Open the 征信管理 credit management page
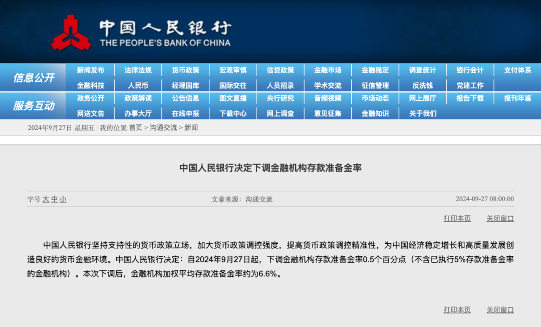 click(375, 85)
